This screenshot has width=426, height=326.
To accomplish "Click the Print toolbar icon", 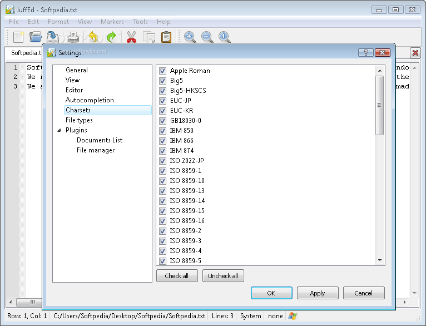I will tap(73, 37).
